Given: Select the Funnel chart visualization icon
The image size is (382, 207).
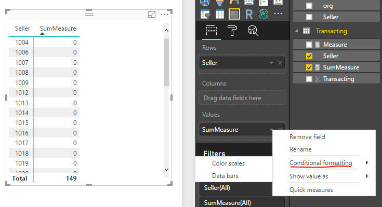Looking at the screenshot, I should (219, 2).
